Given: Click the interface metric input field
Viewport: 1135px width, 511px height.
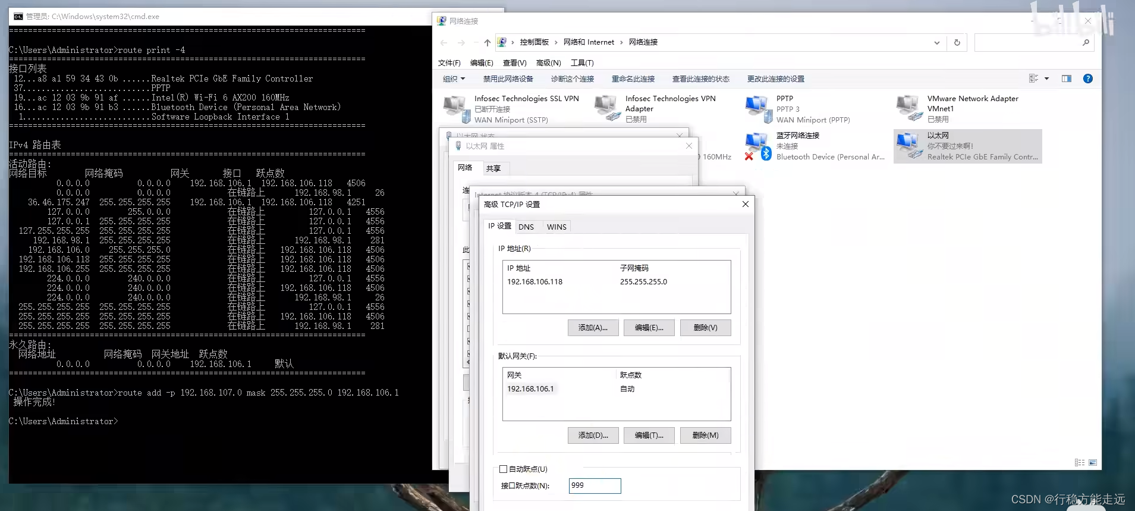Looking at the screenshot, I should [x=595, y=486].
